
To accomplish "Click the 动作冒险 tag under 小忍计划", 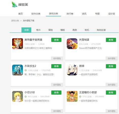I will [x=57, y=111].
